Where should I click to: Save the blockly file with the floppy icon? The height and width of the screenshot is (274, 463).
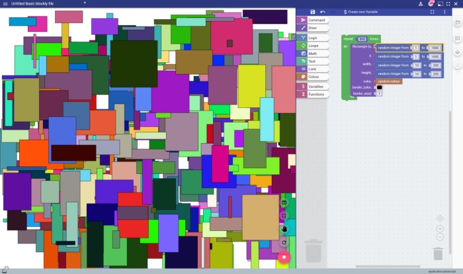(313, 12)
